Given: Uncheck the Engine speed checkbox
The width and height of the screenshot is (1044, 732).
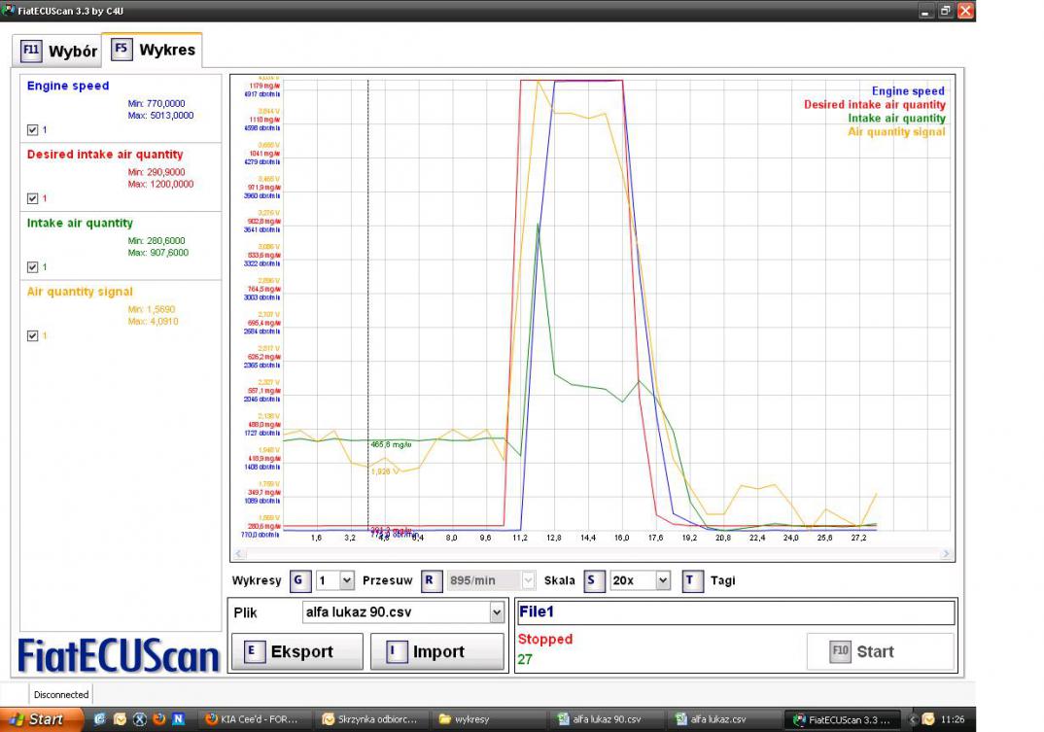Looking at the screenshot, I should (x=33, y=129).
